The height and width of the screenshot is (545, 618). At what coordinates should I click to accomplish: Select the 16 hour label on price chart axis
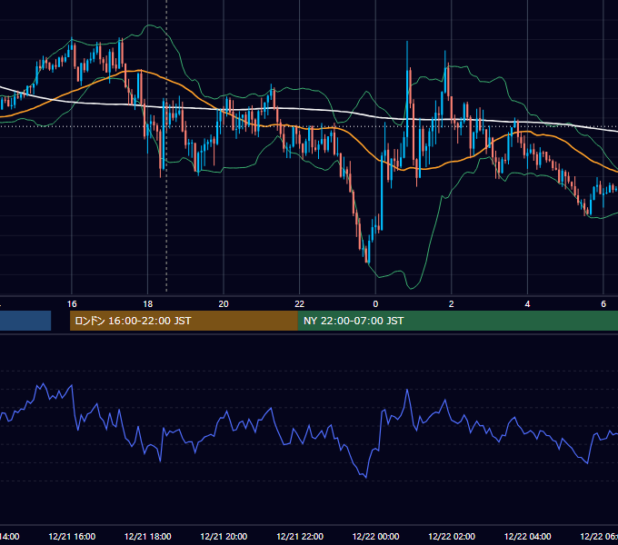click(72, 303)
